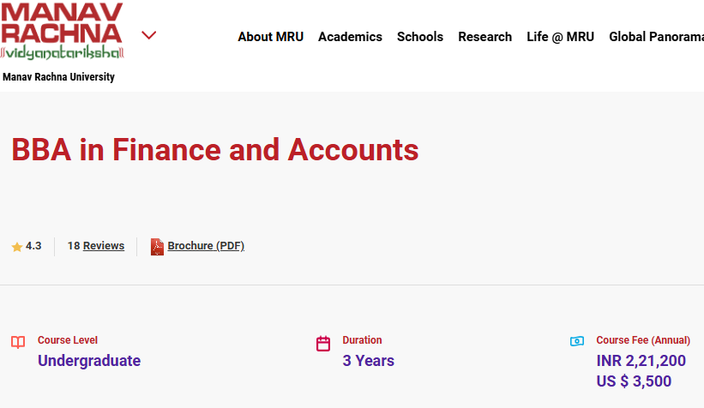Open the Life @ MRU menu
The height and width of the screenshot is (408, 704).
tap(560, 37)
